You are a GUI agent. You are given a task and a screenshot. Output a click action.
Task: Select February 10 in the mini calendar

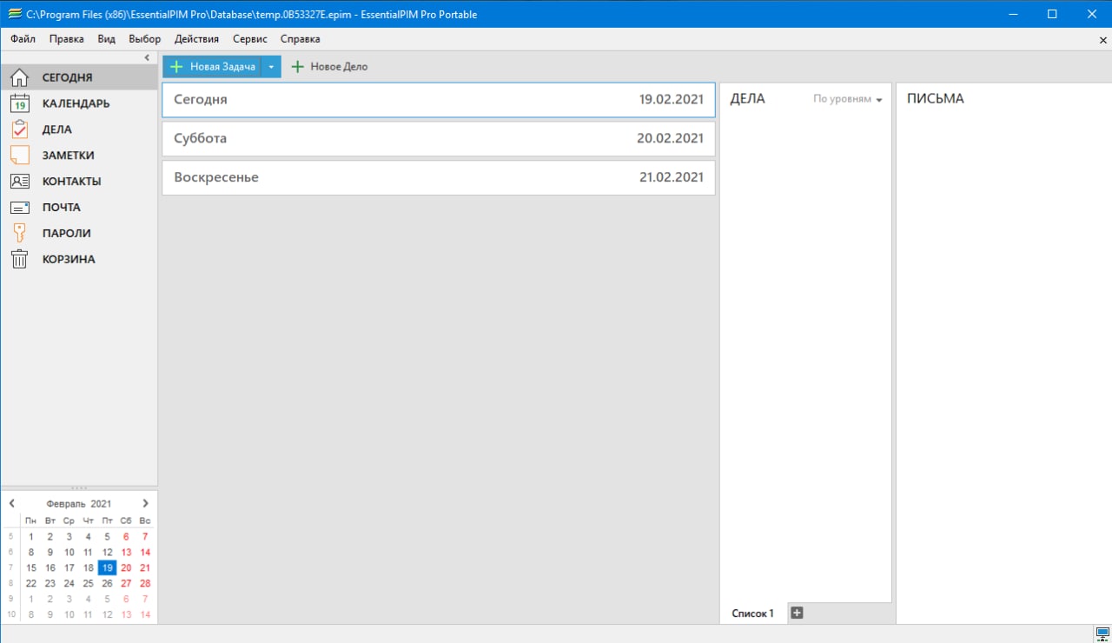[x=69, y=553]
